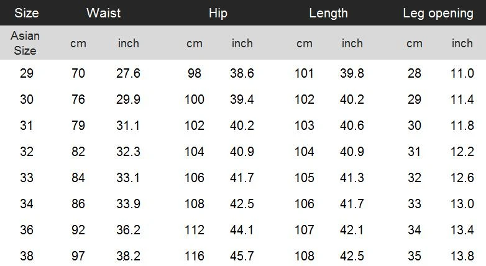Screen dimensions: 486x266
Task: Click length value 41.3 inch
Action: 352,178
